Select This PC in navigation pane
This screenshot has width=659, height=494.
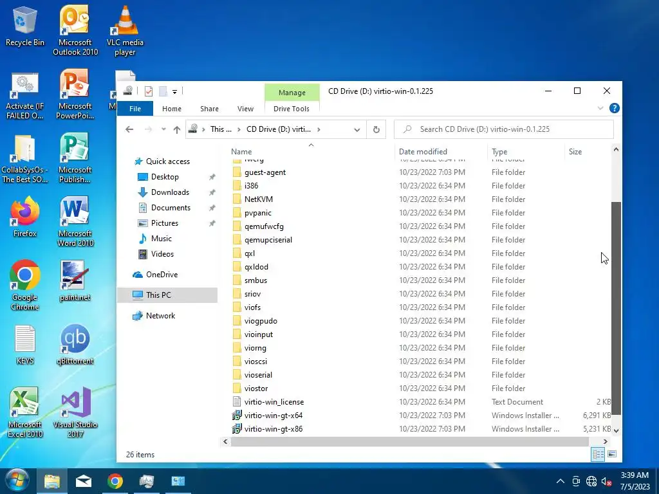click(x=167, y=295)
